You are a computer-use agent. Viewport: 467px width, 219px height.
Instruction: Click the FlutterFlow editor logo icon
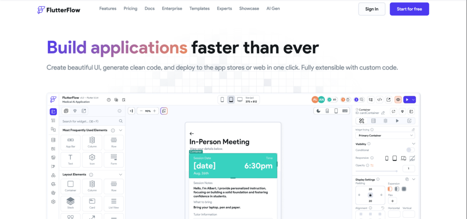pyautogui.click(x=53, y=99)
